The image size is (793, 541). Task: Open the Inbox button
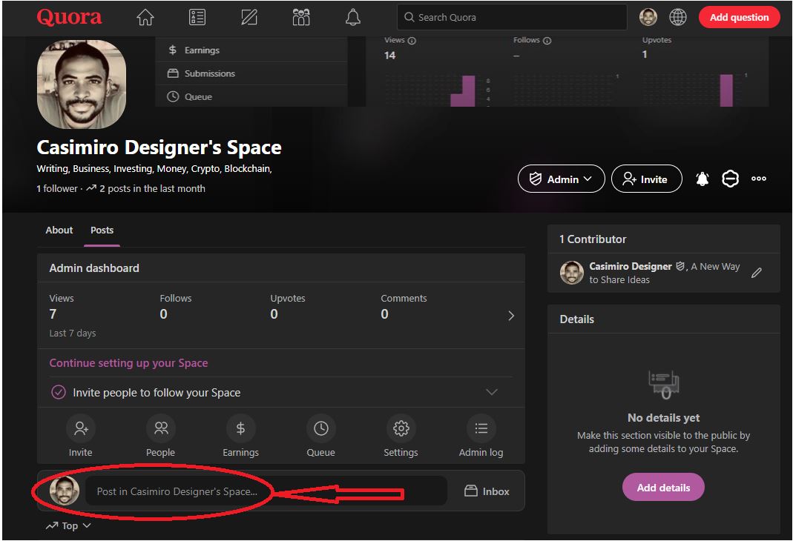(x=487, y=491)
